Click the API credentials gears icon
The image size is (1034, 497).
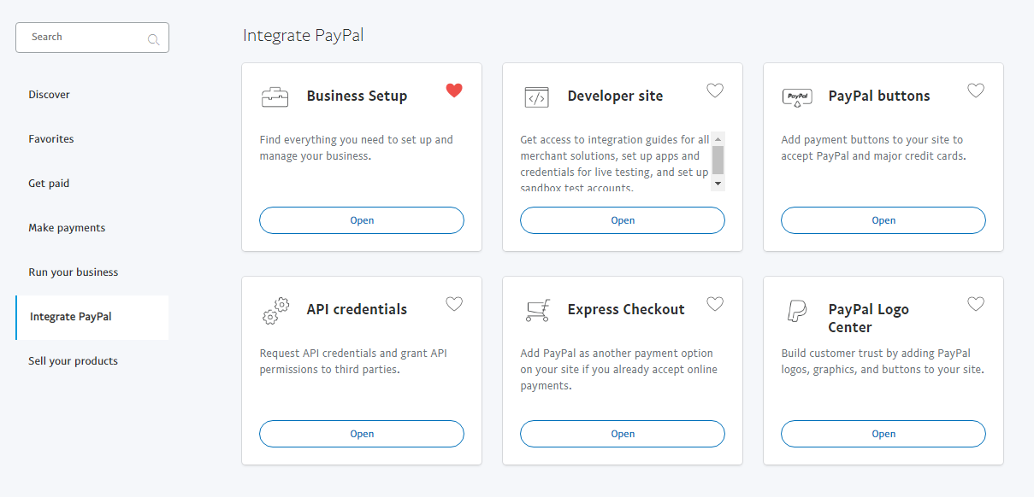pos(275,311)
